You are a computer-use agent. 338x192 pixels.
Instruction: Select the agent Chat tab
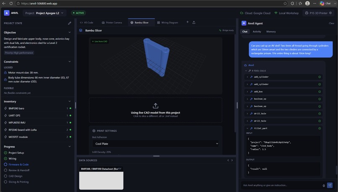coord(244,32)
